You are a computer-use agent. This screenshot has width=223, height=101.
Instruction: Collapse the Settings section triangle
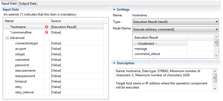[x=114, y=10]
